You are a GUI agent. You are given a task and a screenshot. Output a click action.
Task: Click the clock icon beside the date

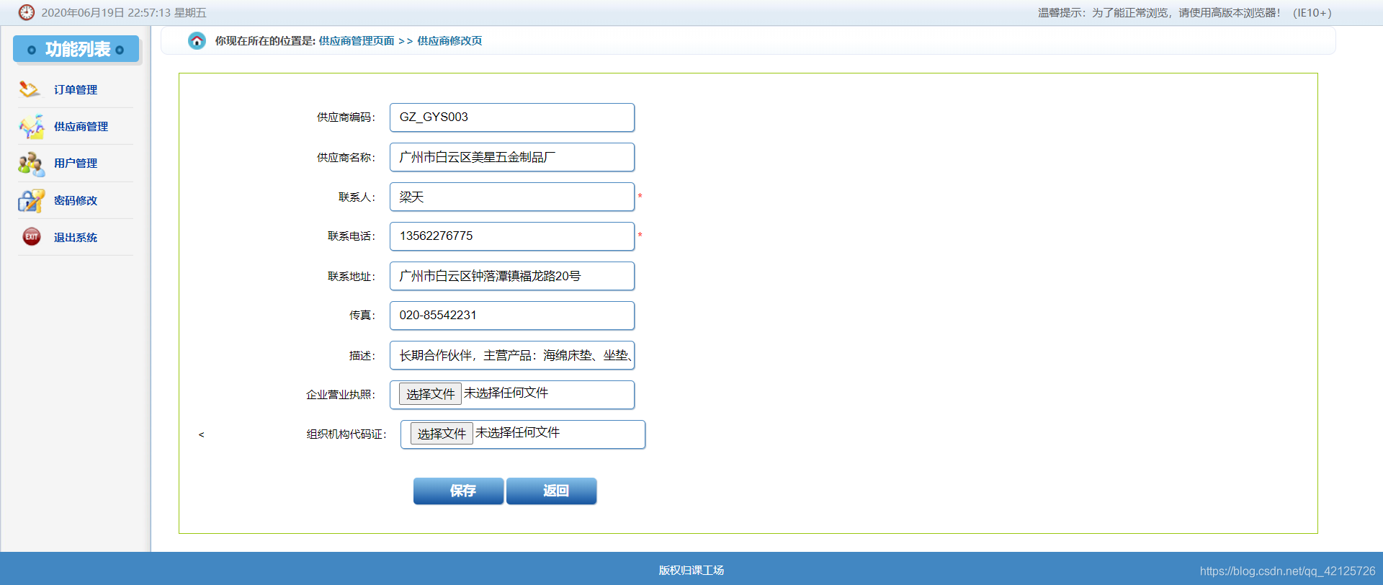coord(27,12)
